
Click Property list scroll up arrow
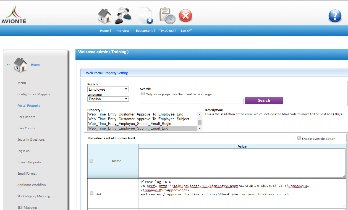[x=200, y=114]
